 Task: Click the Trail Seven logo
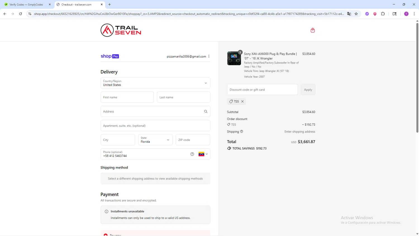click(121, 30)
